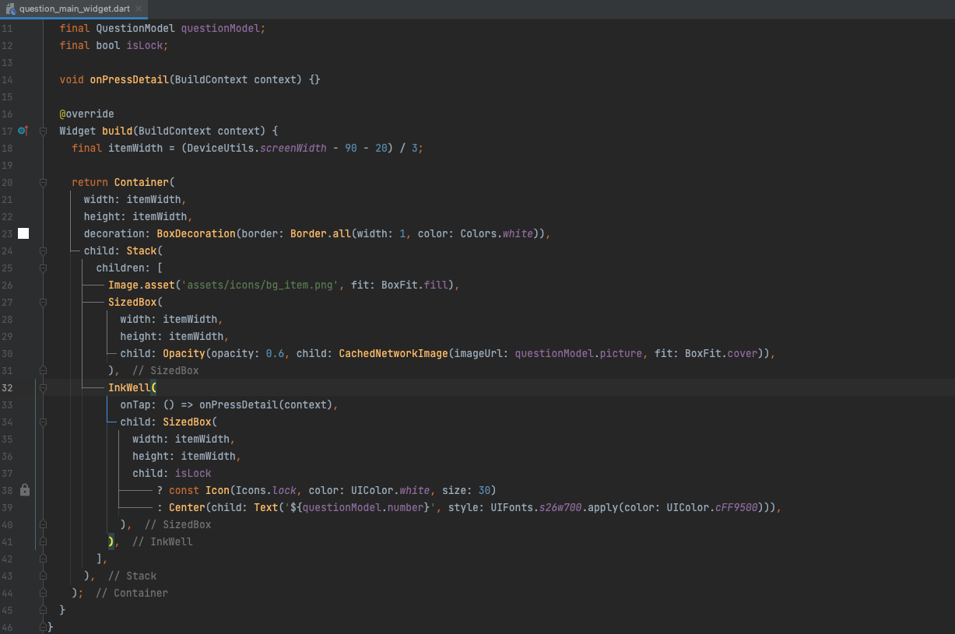Click the // Container closing comment
This screenshot has width=955, height=634.
coord(132,593)
